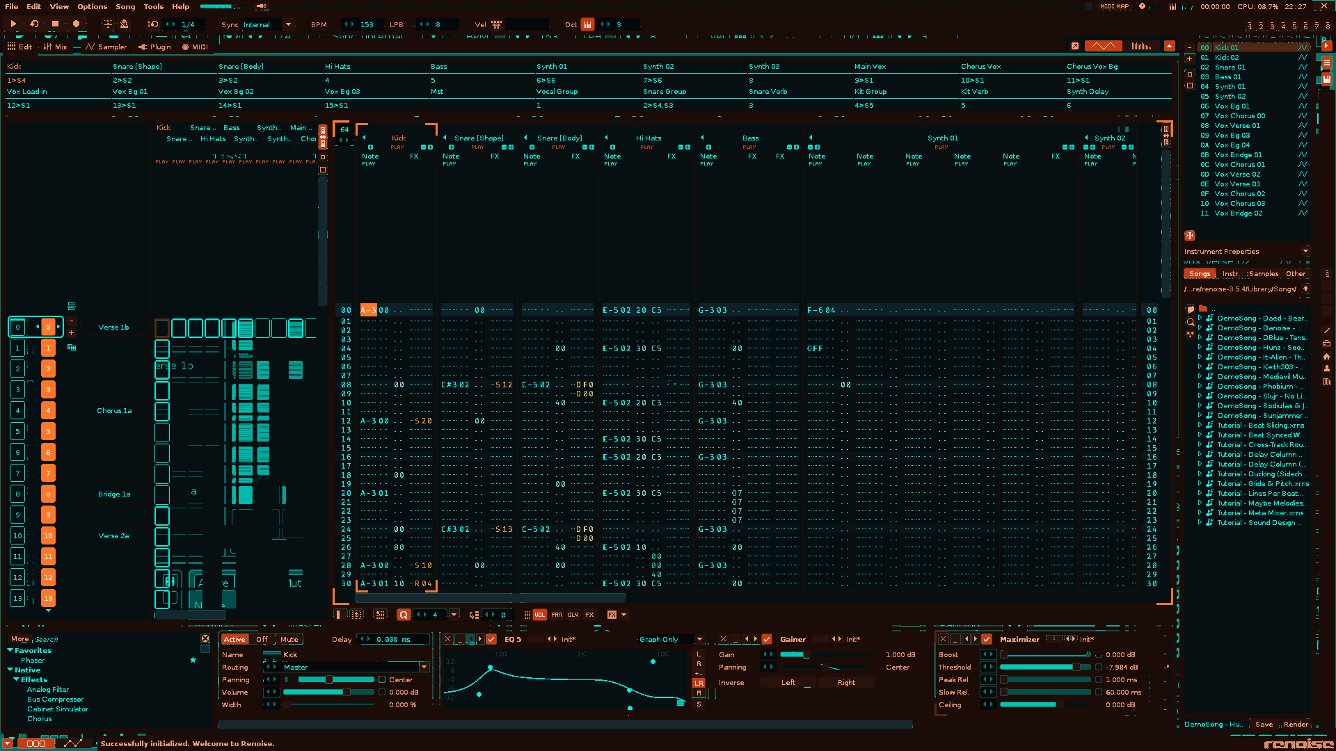Stop playback with the transport stop button
Viewport: 1336px width, 751px height.
[55, 24]
